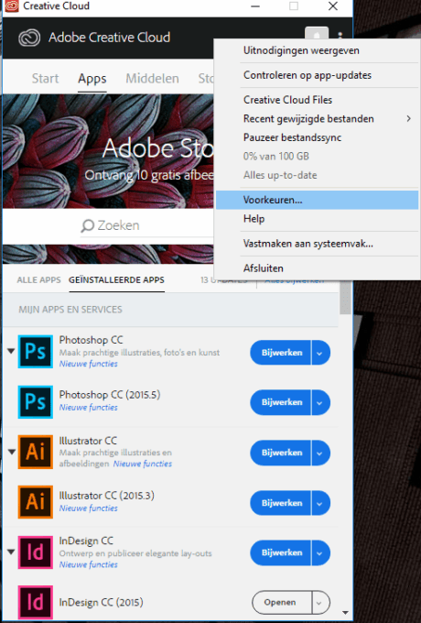The height and width of the screenshot is (623, 421).
Task: Open Nieuwe functies link under InDesign CC
Action: pos(89,565)
